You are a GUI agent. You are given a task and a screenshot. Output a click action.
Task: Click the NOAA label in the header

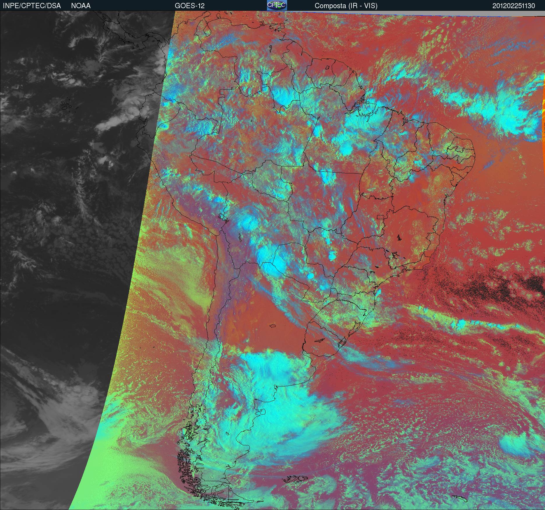(x=81, y=6)
